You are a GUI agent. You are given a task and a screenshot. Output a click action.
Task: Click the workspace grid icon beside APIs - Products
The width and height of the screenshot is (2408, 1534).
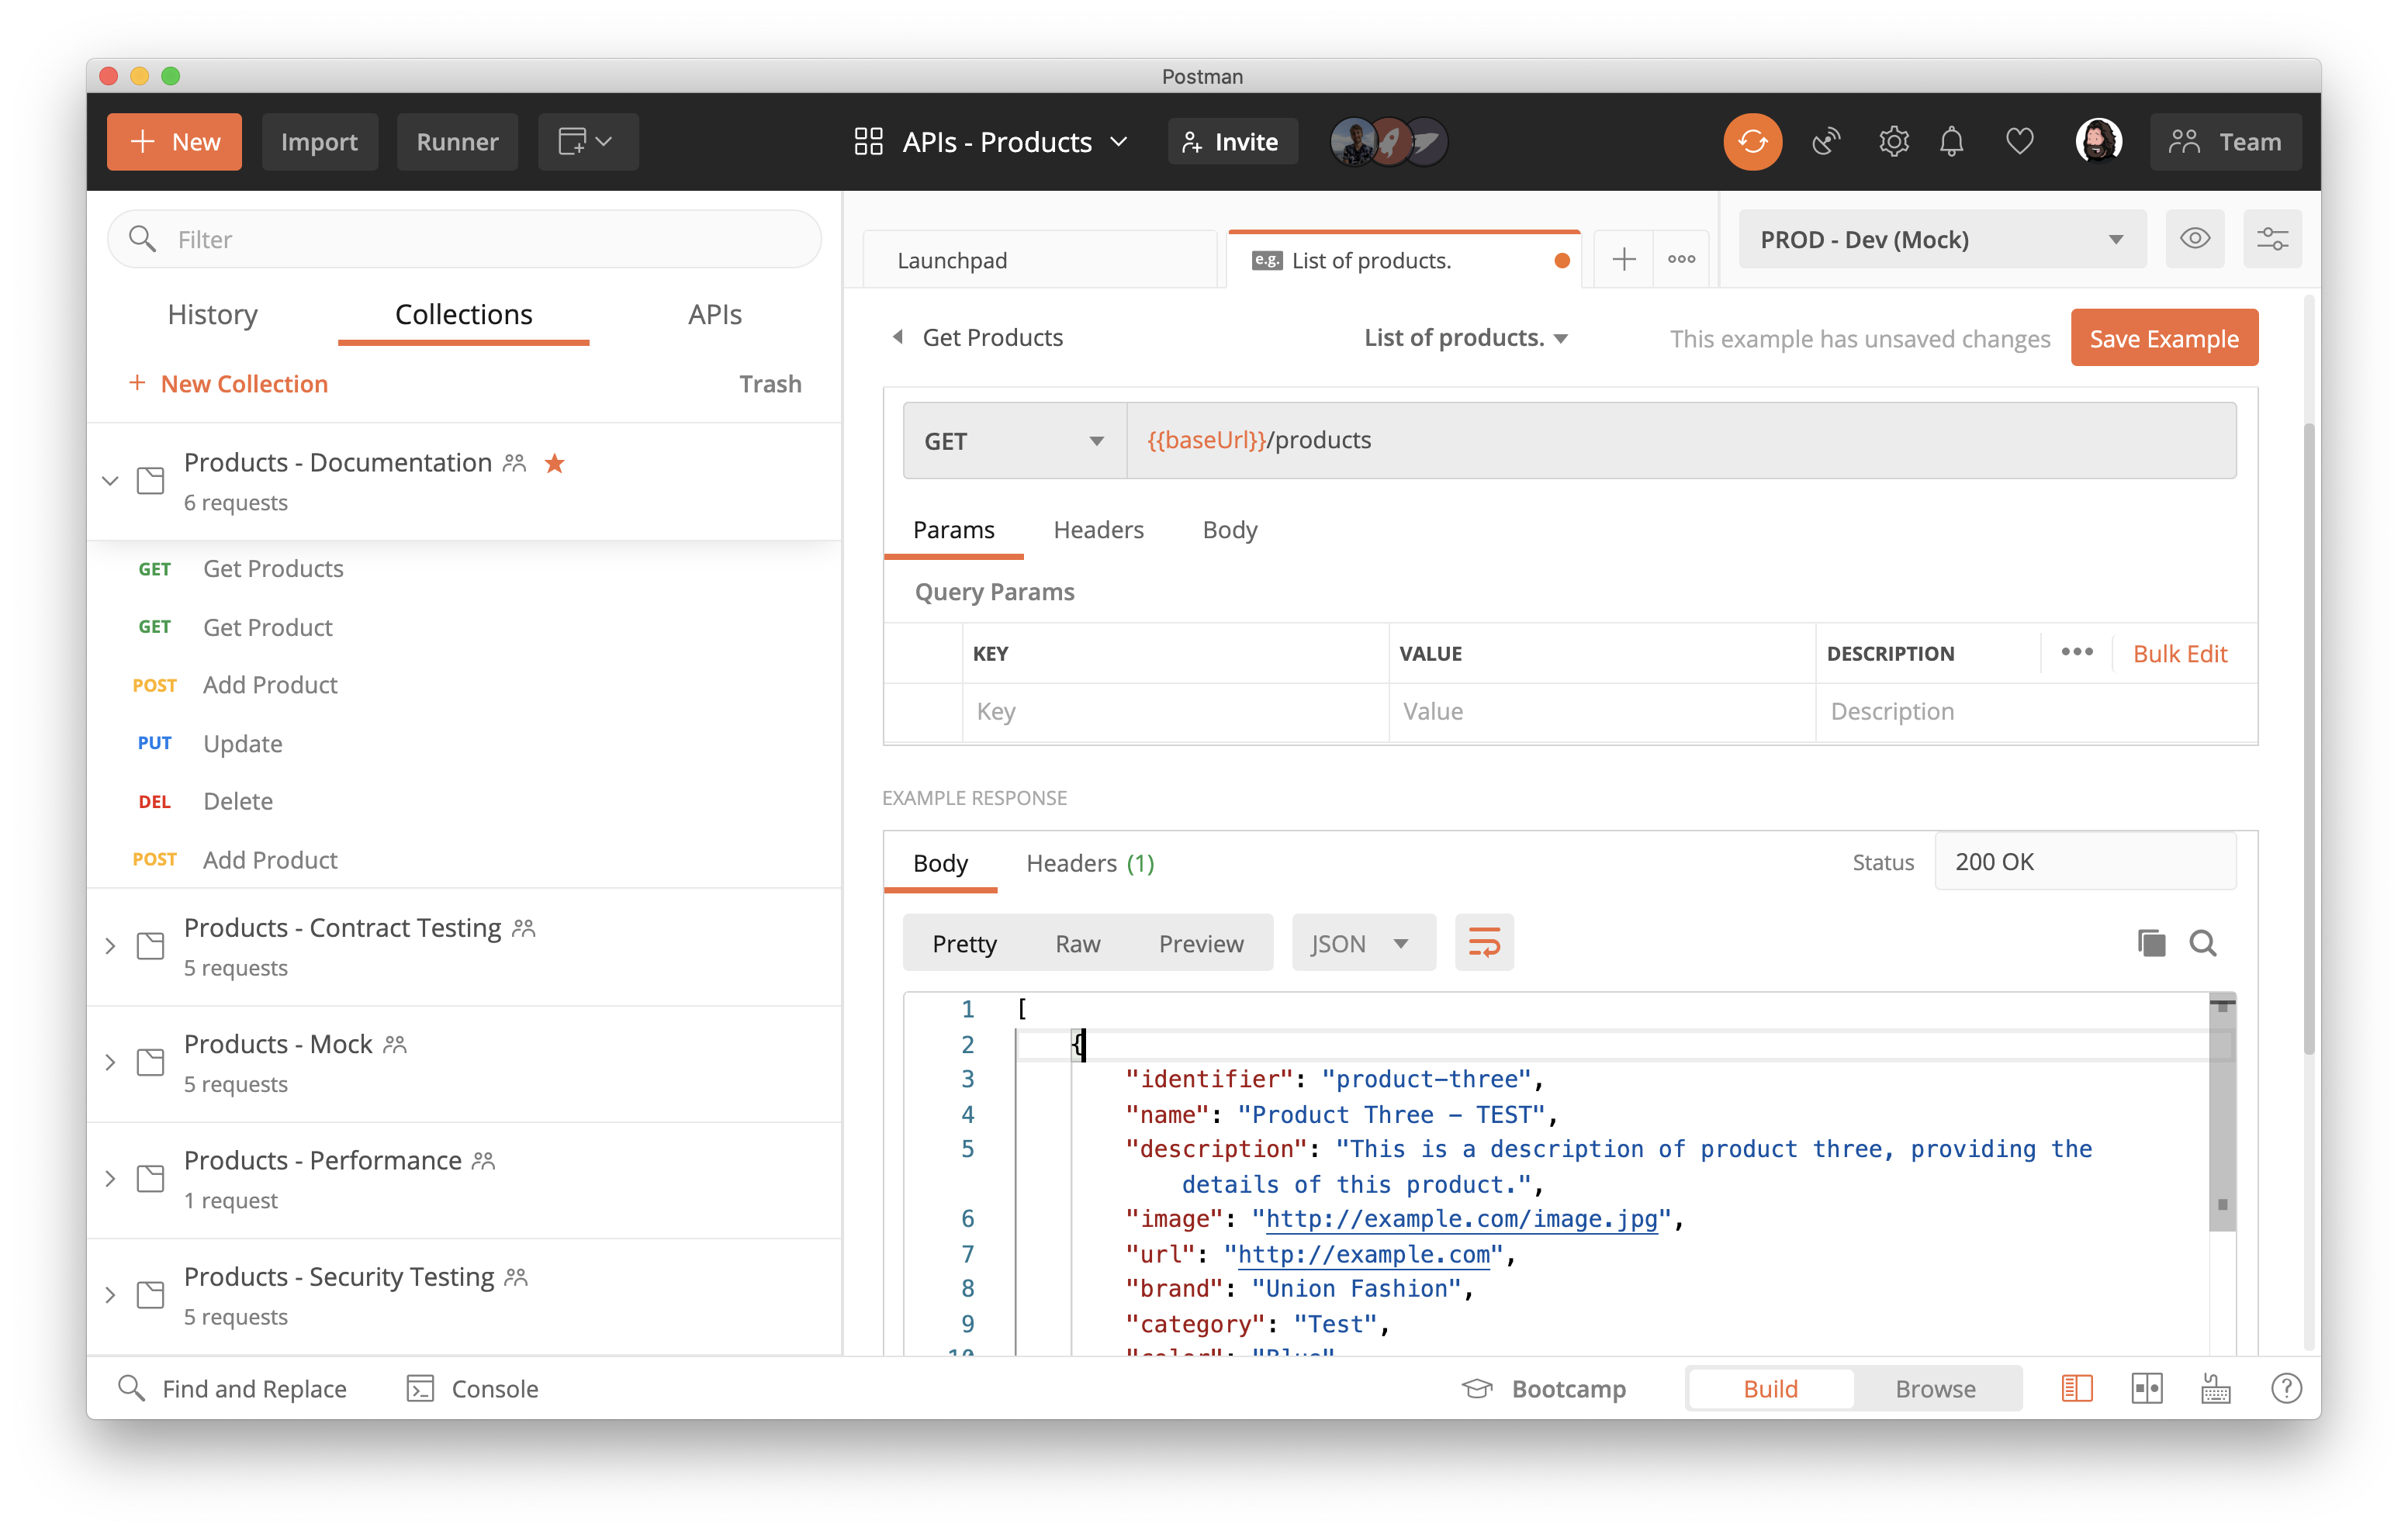pos(868,141)
